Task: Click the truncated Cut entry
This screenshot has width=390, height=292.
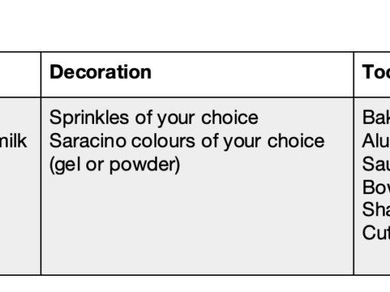Action: pyautogui.click(x=376, y=232)
